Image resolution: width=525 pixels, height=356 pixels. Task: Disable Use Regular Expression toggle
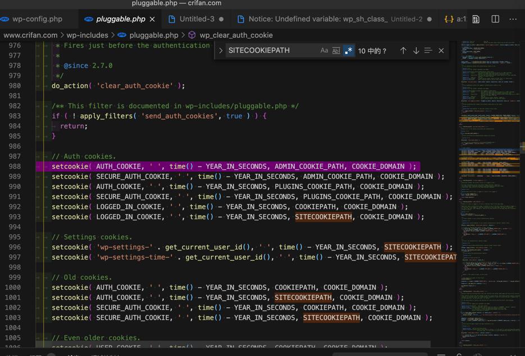click(x=349, y=50)
